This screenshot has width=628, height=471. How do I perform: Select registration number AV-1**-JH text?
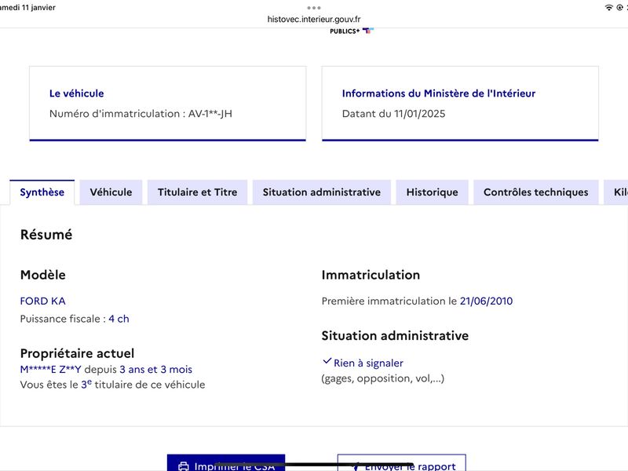pyautogui.click(x=210, y=114)
